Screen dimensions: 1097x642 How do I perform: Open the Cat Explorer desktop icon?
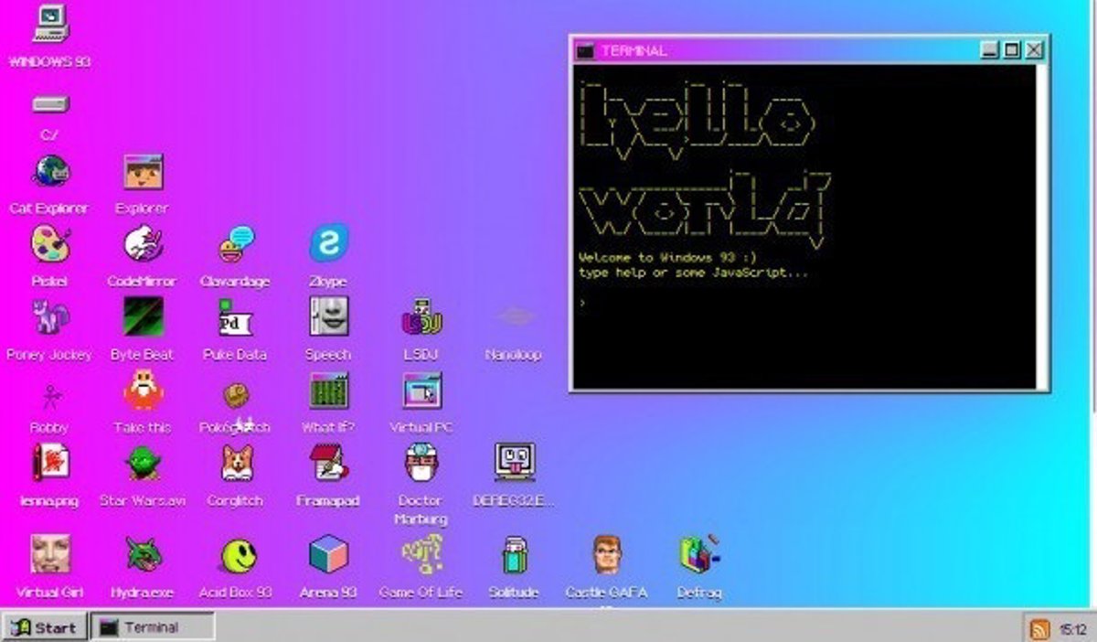coord(51,173)
